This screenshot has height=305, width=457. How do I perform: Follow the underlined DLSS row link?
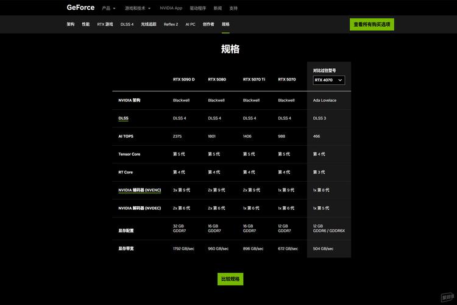[123, 118]
